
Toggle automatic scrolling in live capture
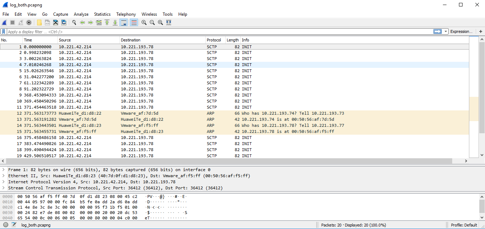point(123,22)
